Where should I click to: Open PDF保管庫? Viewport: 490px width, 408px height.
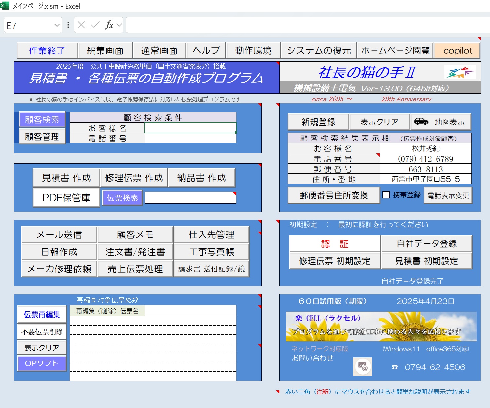pos(66,198)
